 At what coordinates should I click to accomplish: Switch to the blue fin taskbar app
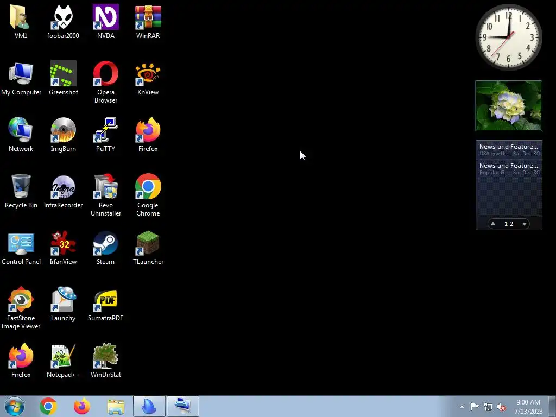coord(149,406)
